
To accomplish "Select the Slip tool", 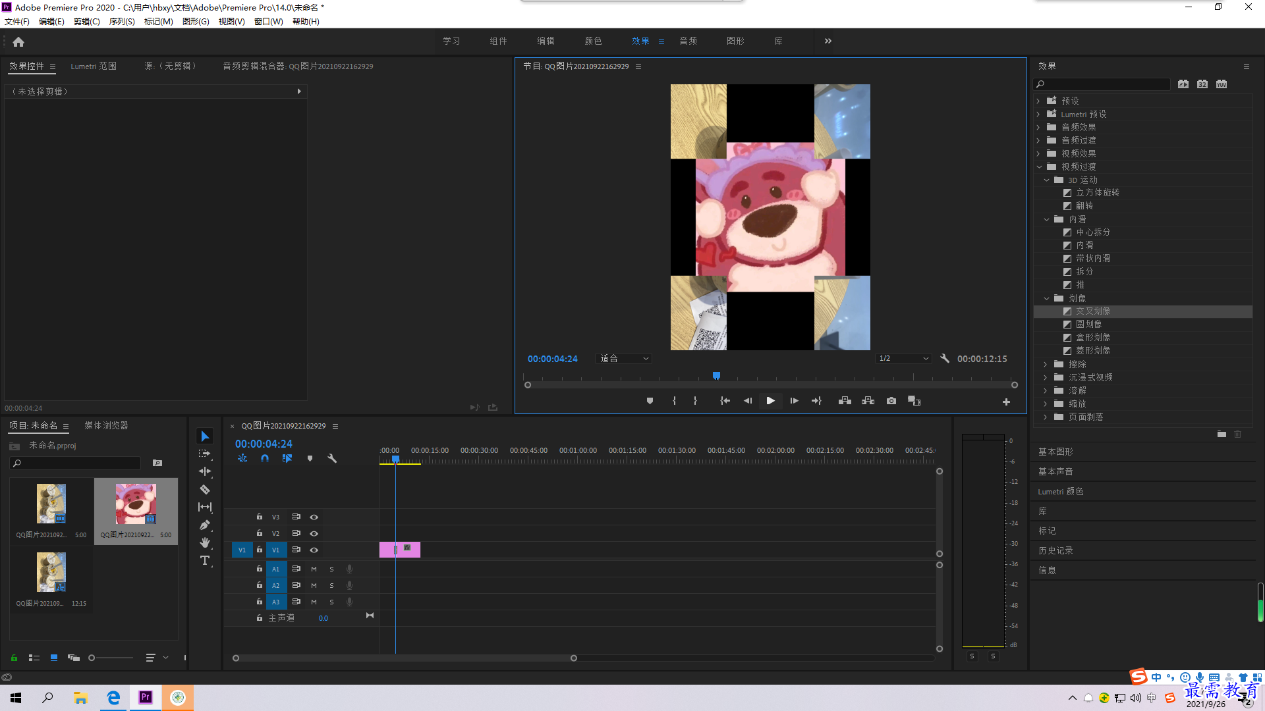I will click(205, 507).
